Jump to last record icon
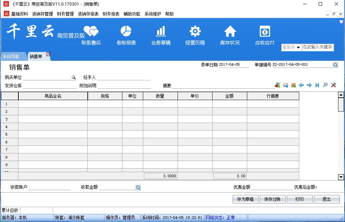This screenshot has width=345, height=222. point(317,85)
